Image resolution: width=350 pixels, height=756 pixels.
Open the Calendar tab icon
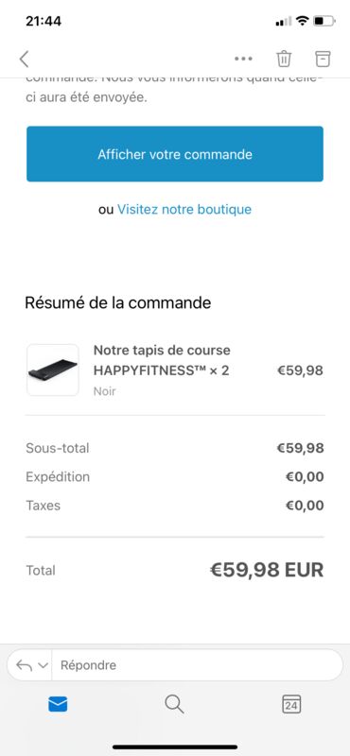coord(291,704)
